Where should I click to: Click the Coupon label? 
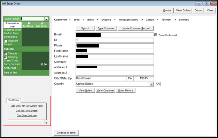pos(8,44)
